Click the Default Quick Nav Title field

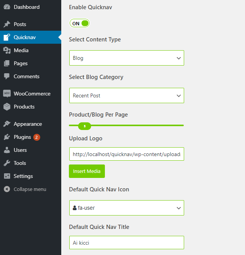point(127,242)
